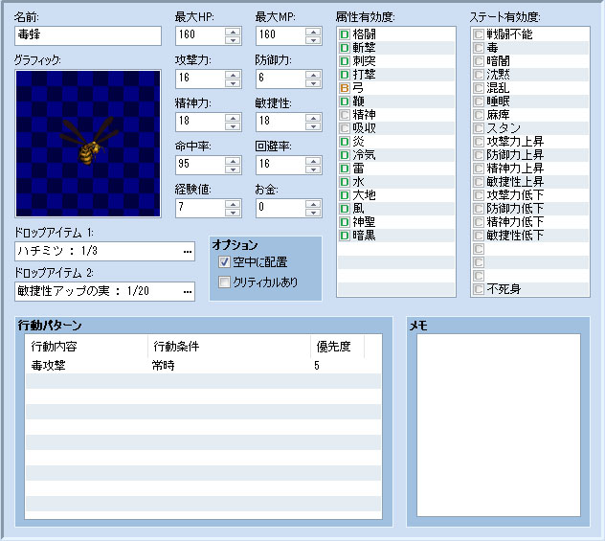
Task: Open the ドロップアイテム 1 ellipsis selector
Action: [x=188, y=252]
